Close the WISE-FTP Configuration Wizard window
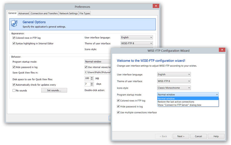Viewport: 231px width, 145px height. click(x=222, y=50)
